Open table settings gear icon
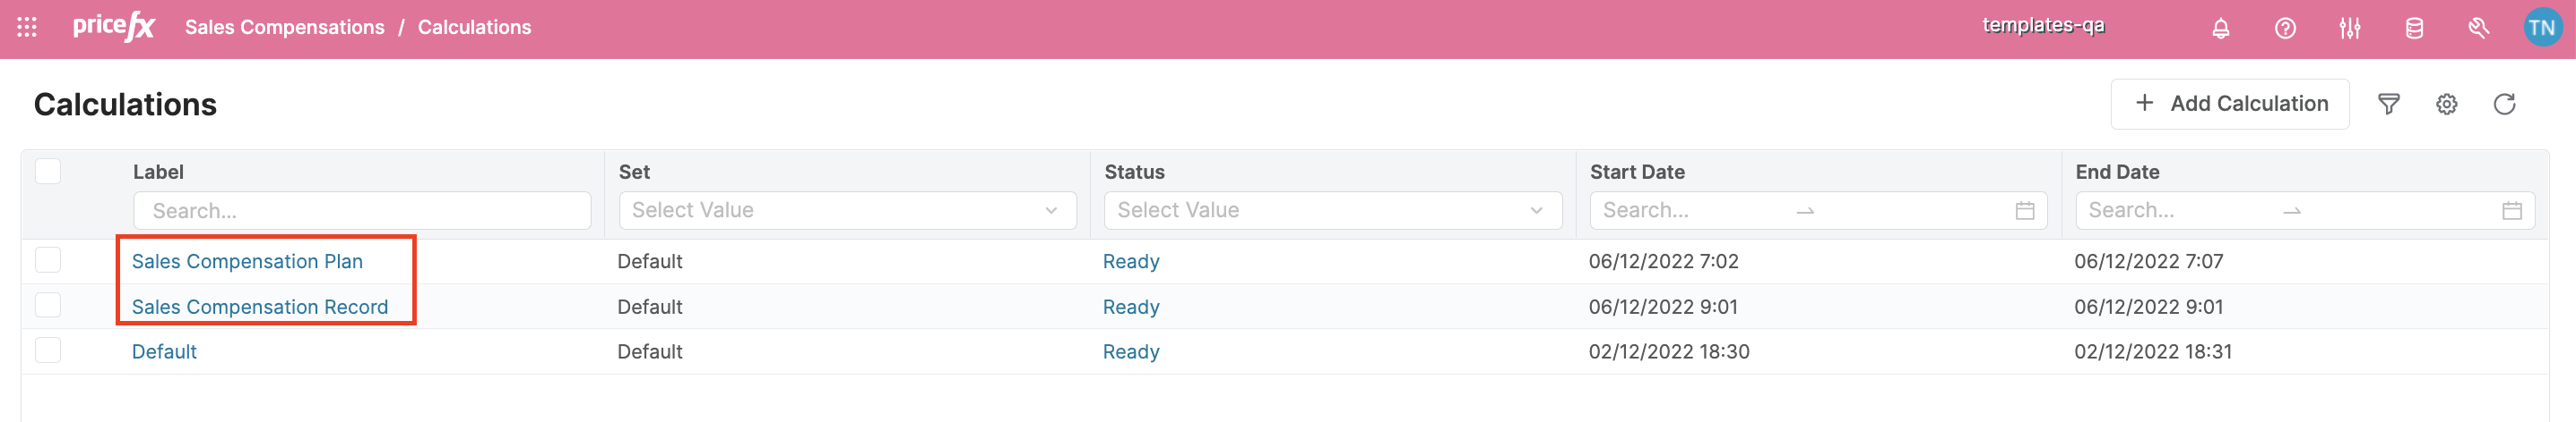 click(x=2446, y=104)
